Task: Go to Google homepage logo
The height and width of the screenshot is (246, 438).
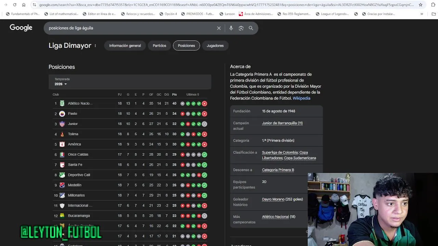Action: 21,28
